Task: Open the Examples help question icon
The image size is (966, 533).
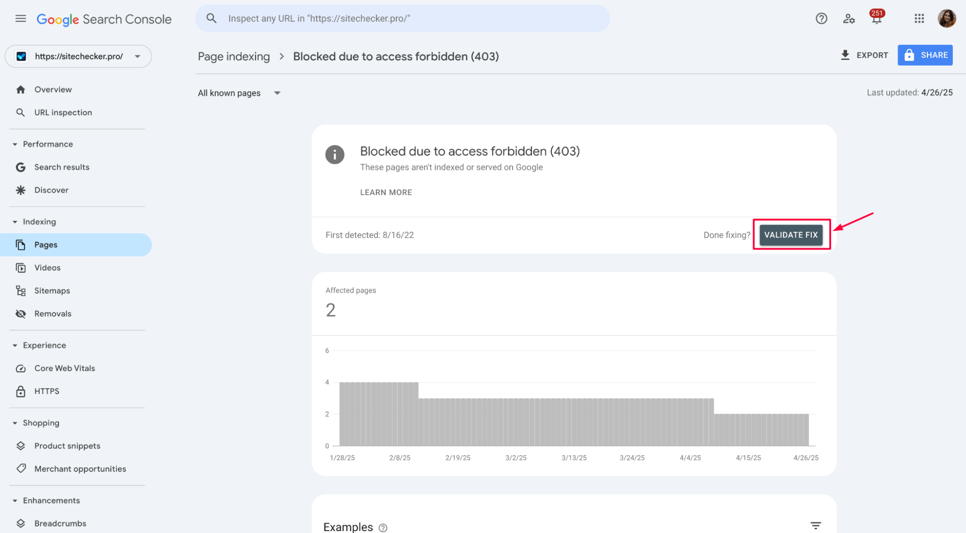Action: click(383, 528)
